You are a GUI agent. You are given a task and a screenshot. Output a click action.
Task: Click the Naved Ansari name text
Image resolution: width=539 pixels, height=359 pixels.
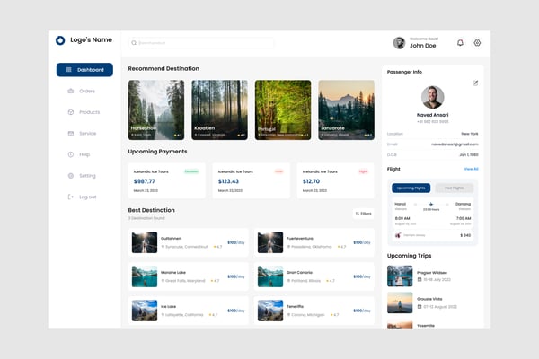(432, 115)
